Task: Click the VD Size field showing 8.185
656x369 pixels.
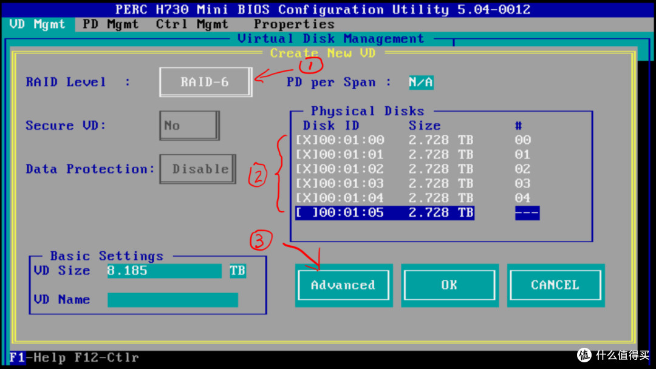Action: click(x=165, y=271)
